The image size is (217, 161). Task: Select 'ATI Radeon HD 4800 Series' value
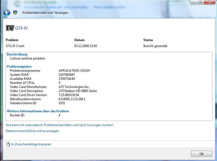click(x=78, y=91)
